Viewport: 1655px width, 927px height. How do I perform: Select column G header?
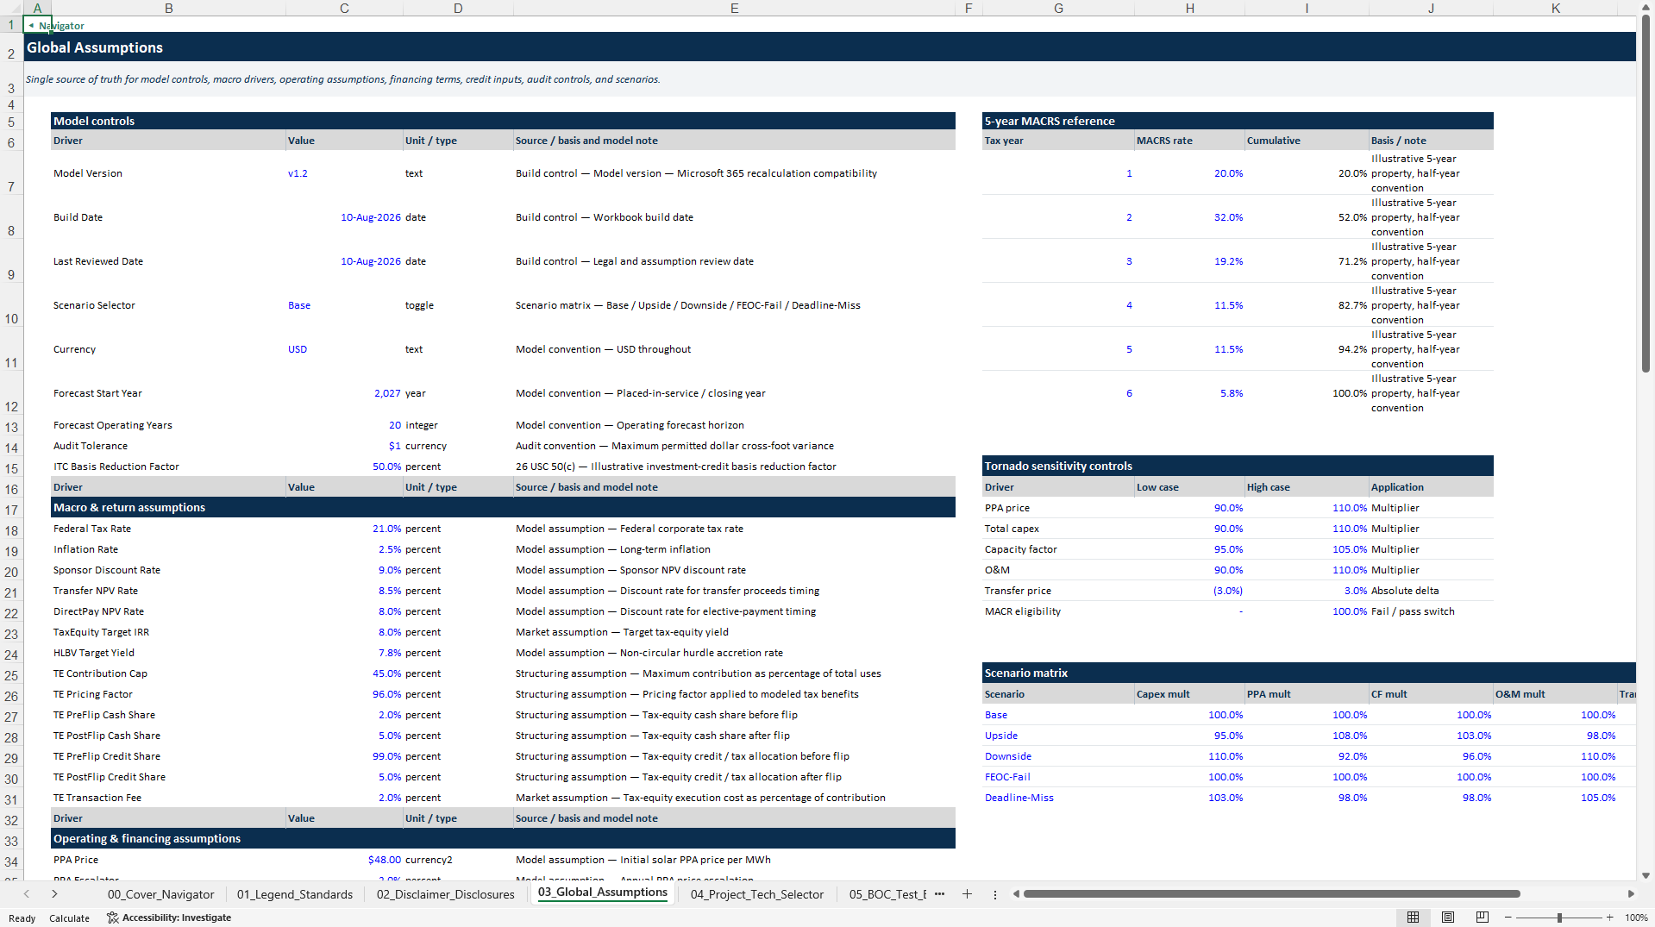[x=1058, y=8]
